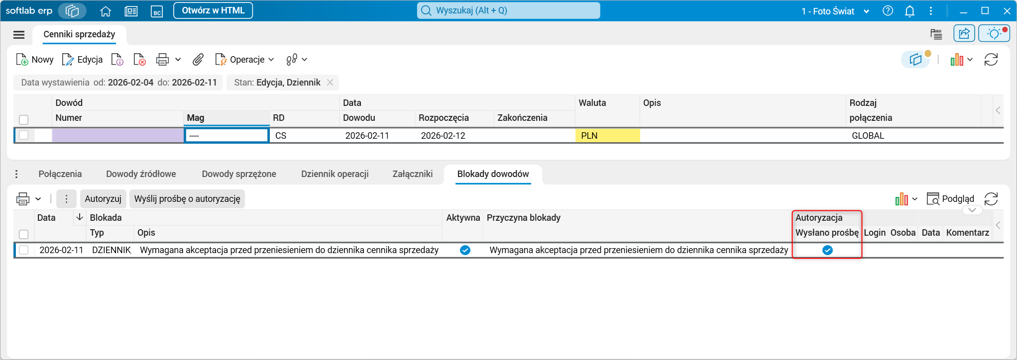Remove the Stan filter with X
Image resolution: width=1017 pixels, height=360 pixels.
(x=330, y=83)
